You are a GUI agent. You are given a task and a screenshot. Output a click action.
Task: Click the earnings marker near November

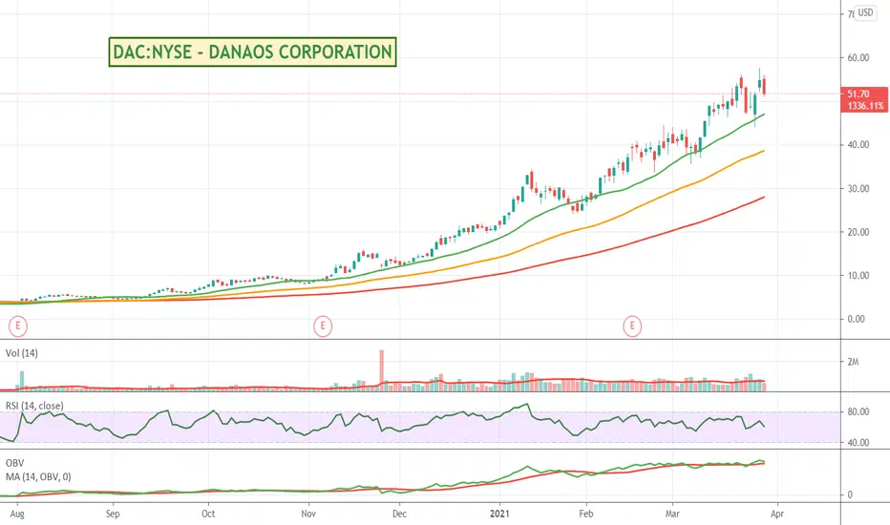[x=323, y=325]
